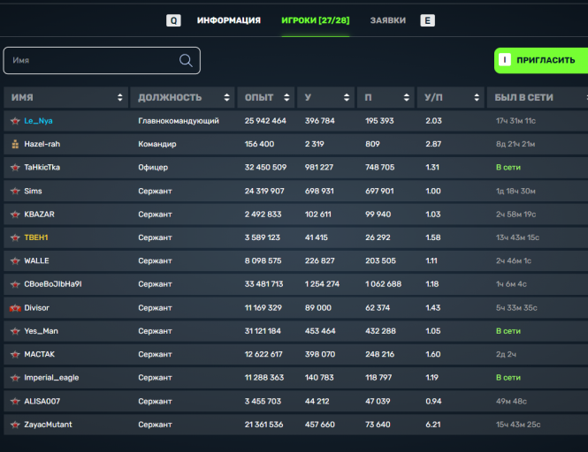
Task: Sort players by ОПЫТ column
Action: (x=286, y=97)
